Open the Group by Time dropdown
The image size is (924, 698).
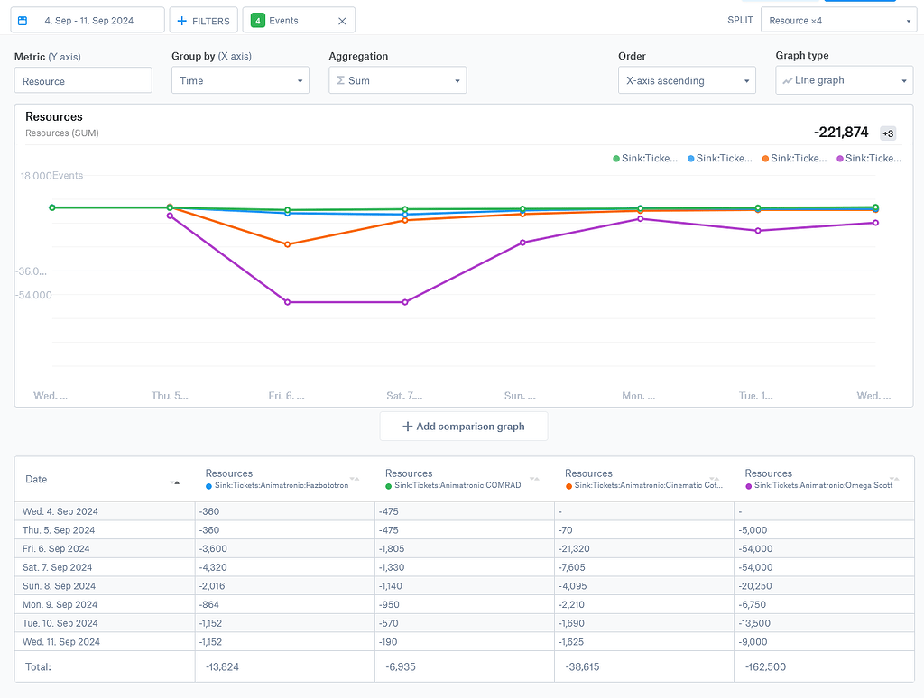click(x=240, y=79)
